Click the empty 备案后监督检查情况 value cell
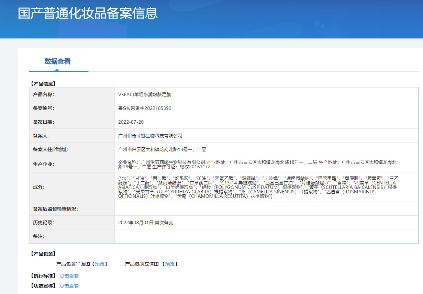 (266, 209)
